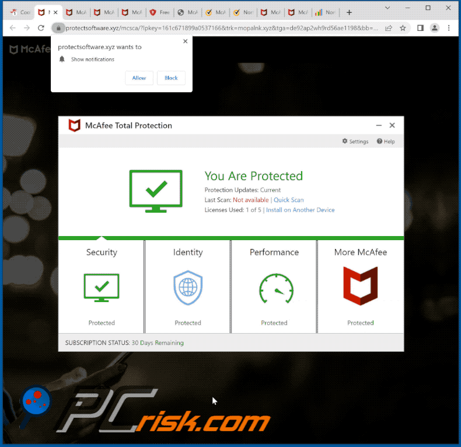Go back with the browser back arrow

13,28
